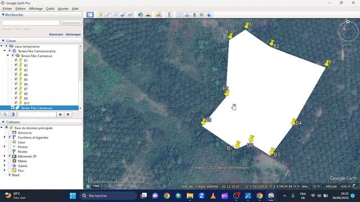Open the Affichage menu
This screenshot has width=360, height=202.
(35, 8)
